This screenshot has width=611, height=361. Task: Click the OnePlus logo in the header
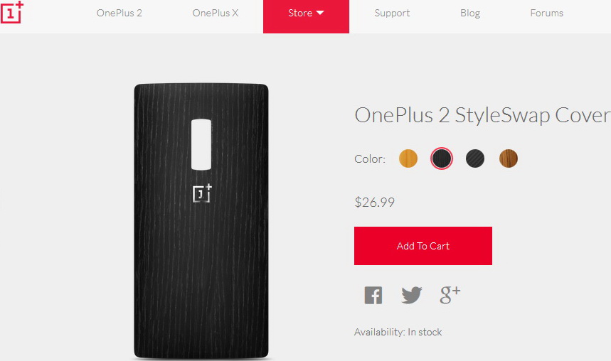point(11,13)
